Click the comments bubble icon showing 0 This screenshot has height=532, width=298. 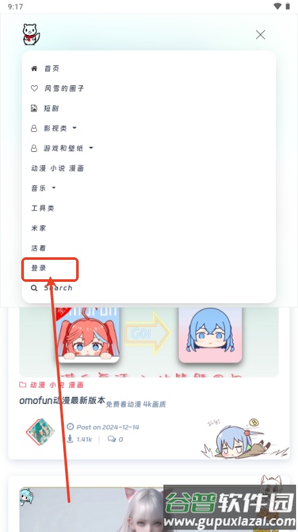(112, 439)
